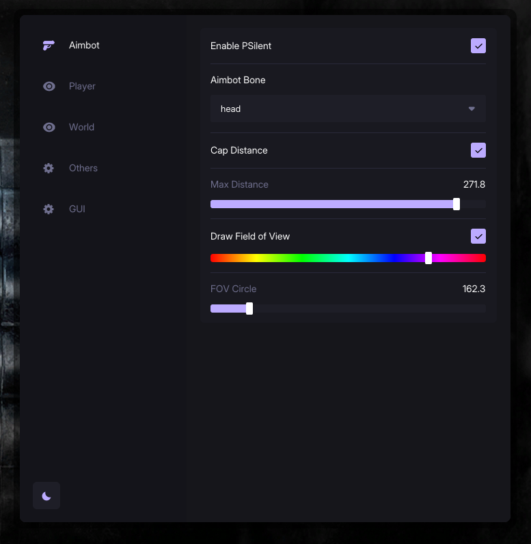Image resolution: width=531 pixels, height=544 pixels.
Task: Click the Aimbot pistol icon
Action: 49,46
